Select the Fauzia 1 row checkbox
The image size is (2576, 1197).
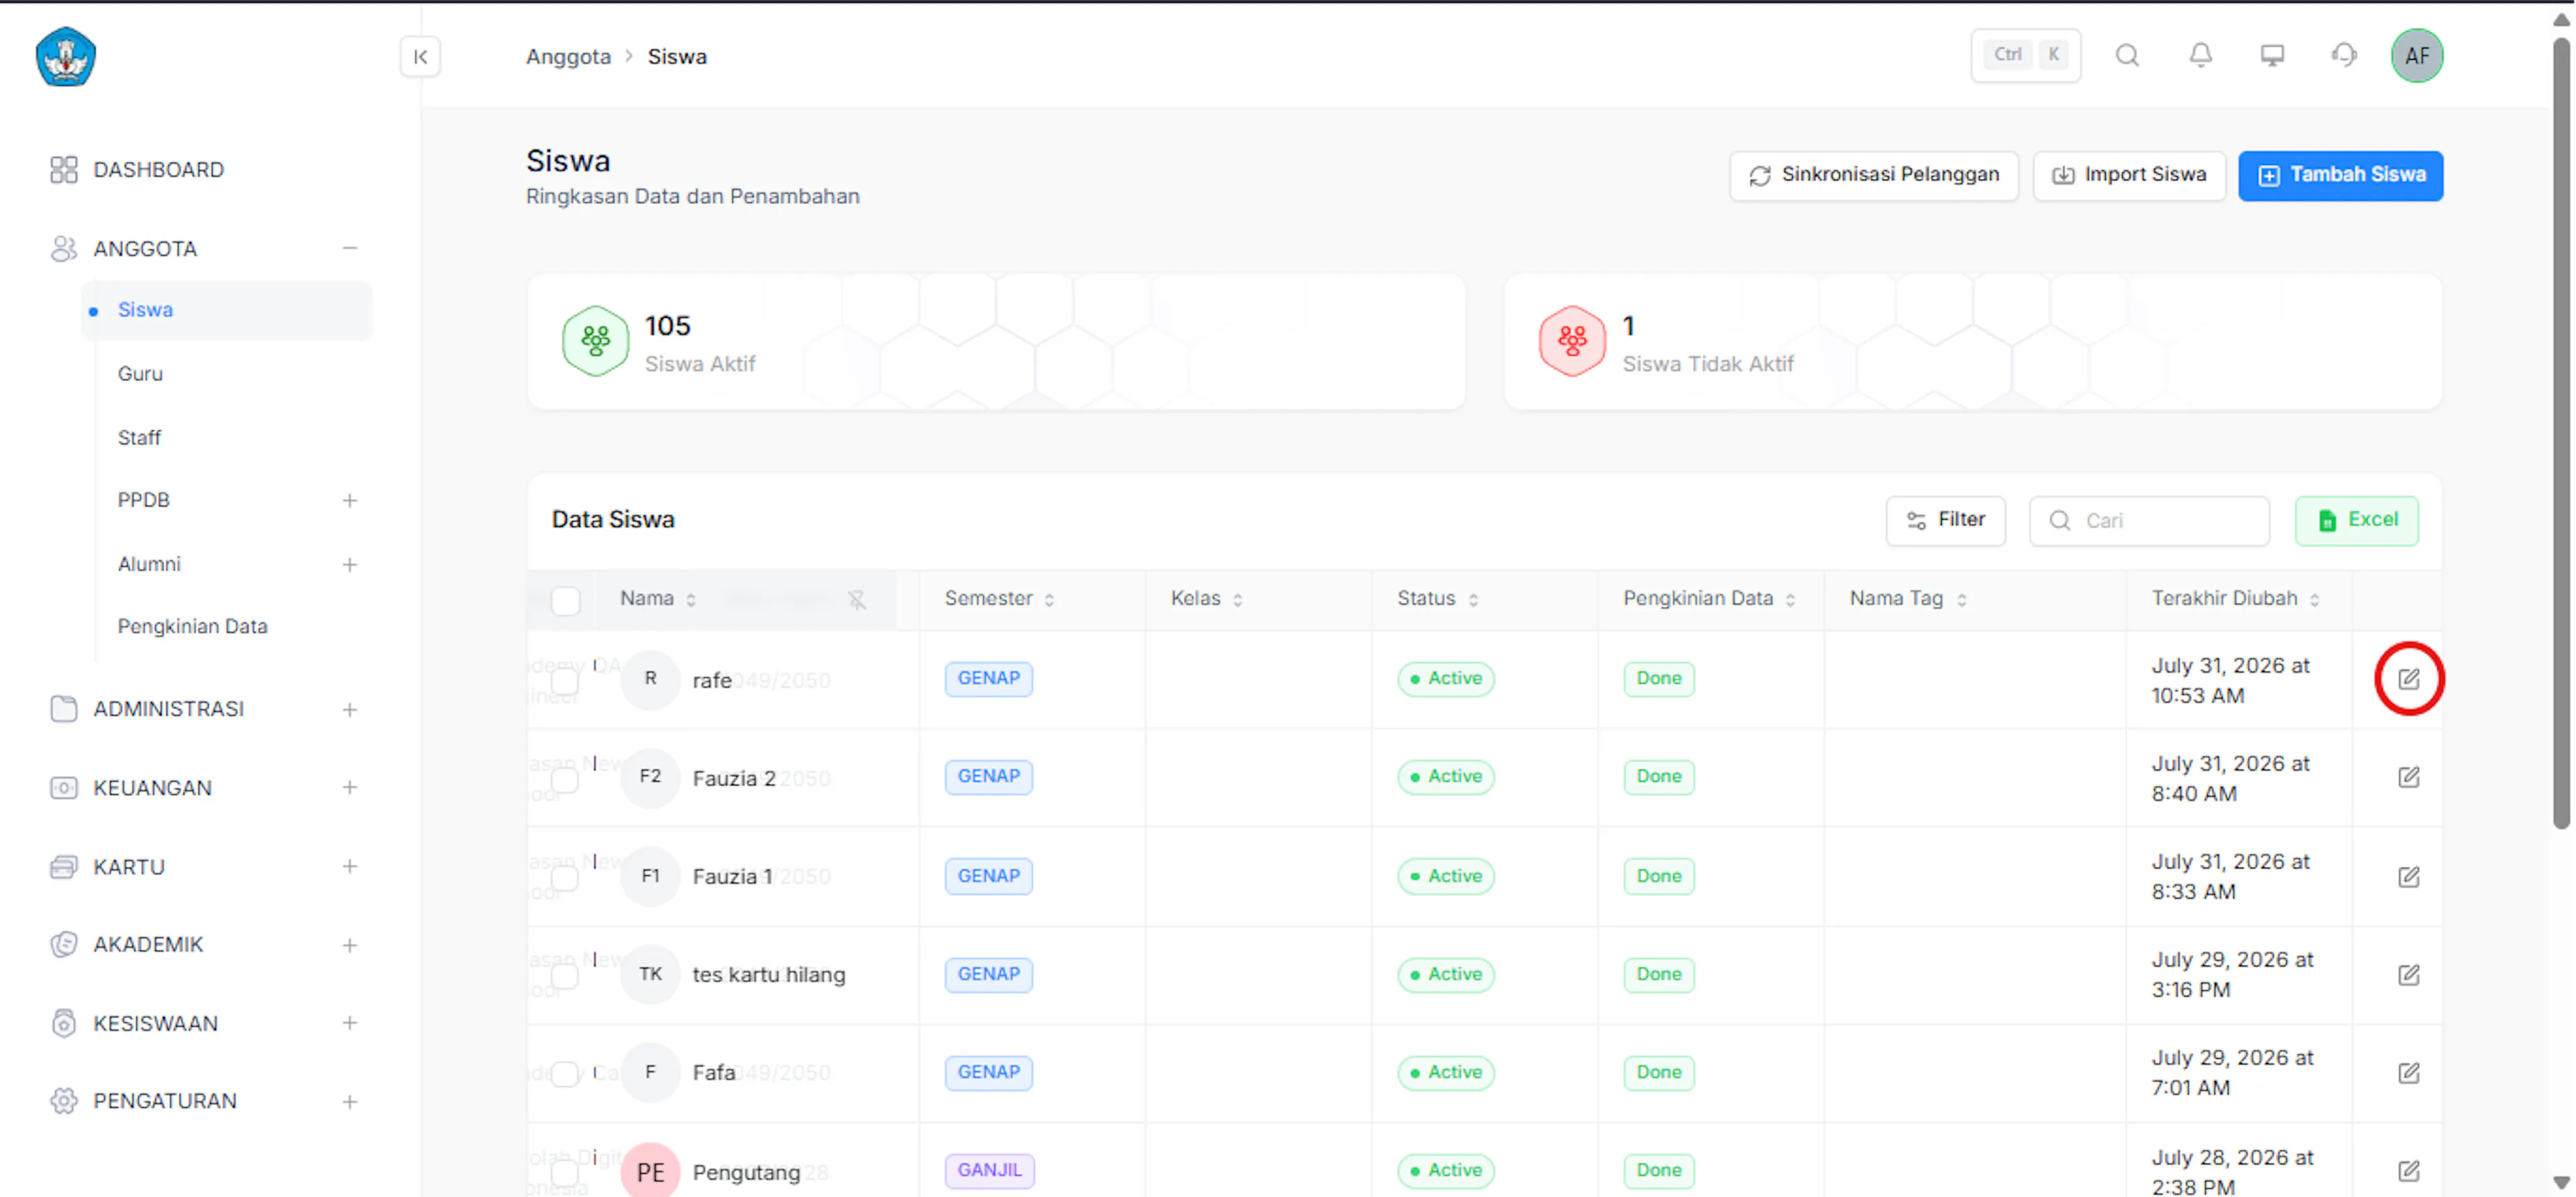tap(565, 878)
